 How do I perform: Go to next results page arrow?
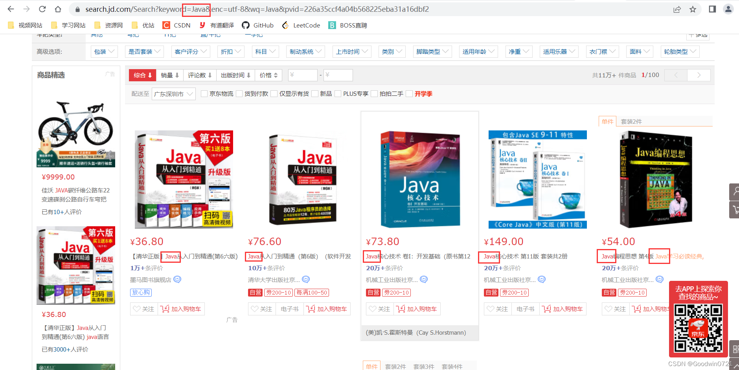[699, 75]
